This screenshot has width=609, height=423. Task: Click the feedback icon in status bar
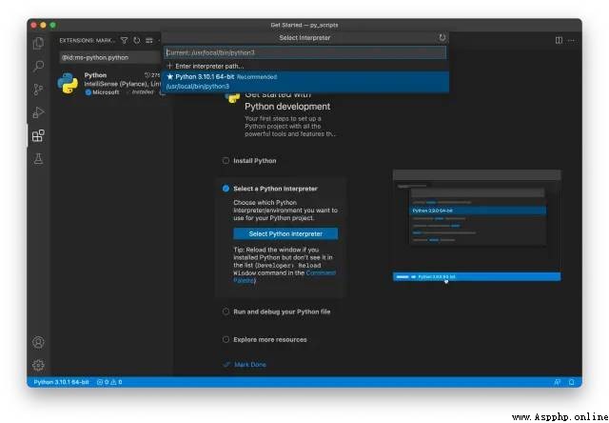557,382
